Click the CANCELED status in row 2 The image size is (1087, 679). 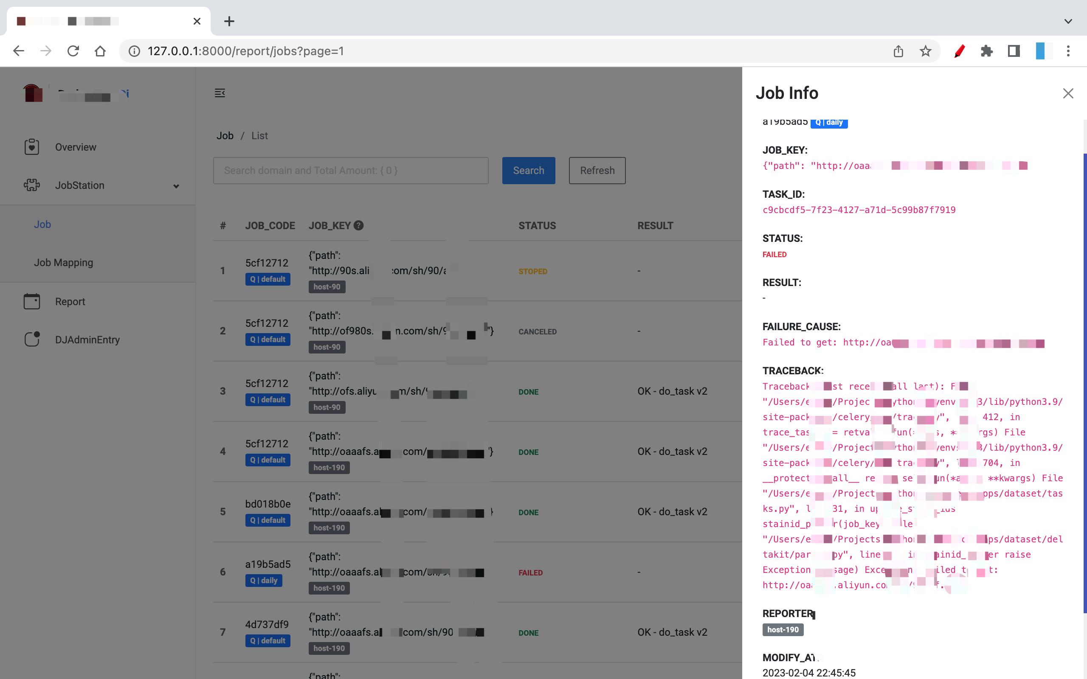pyautogui.click(x=537, y=331)
